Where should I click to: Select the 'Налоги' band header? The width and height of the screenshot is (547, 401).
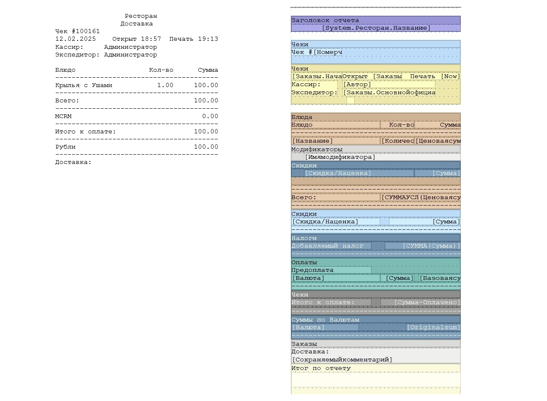click(376, 238)
